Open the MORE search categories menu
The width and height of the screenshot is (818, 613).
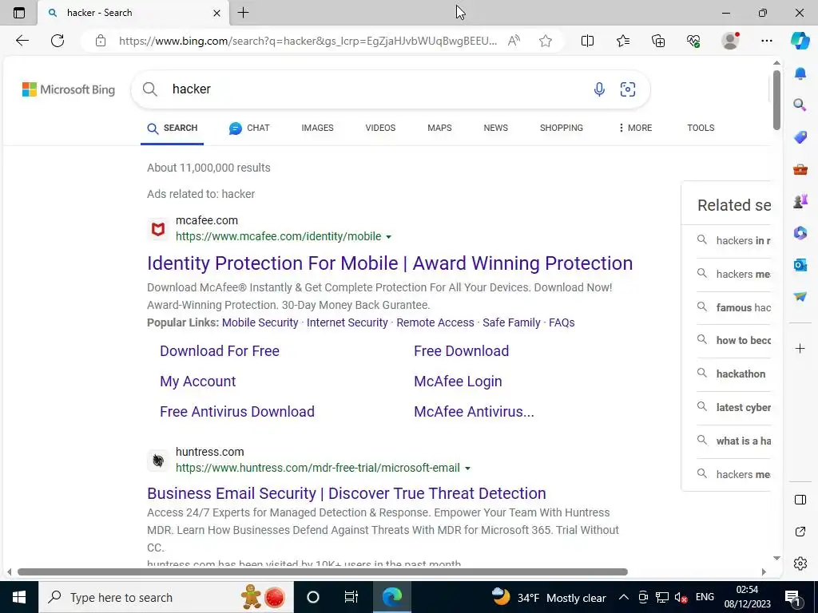[635, 128]
